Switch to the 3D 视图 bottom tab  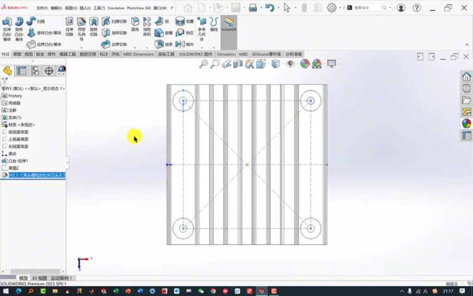(39, 278)
